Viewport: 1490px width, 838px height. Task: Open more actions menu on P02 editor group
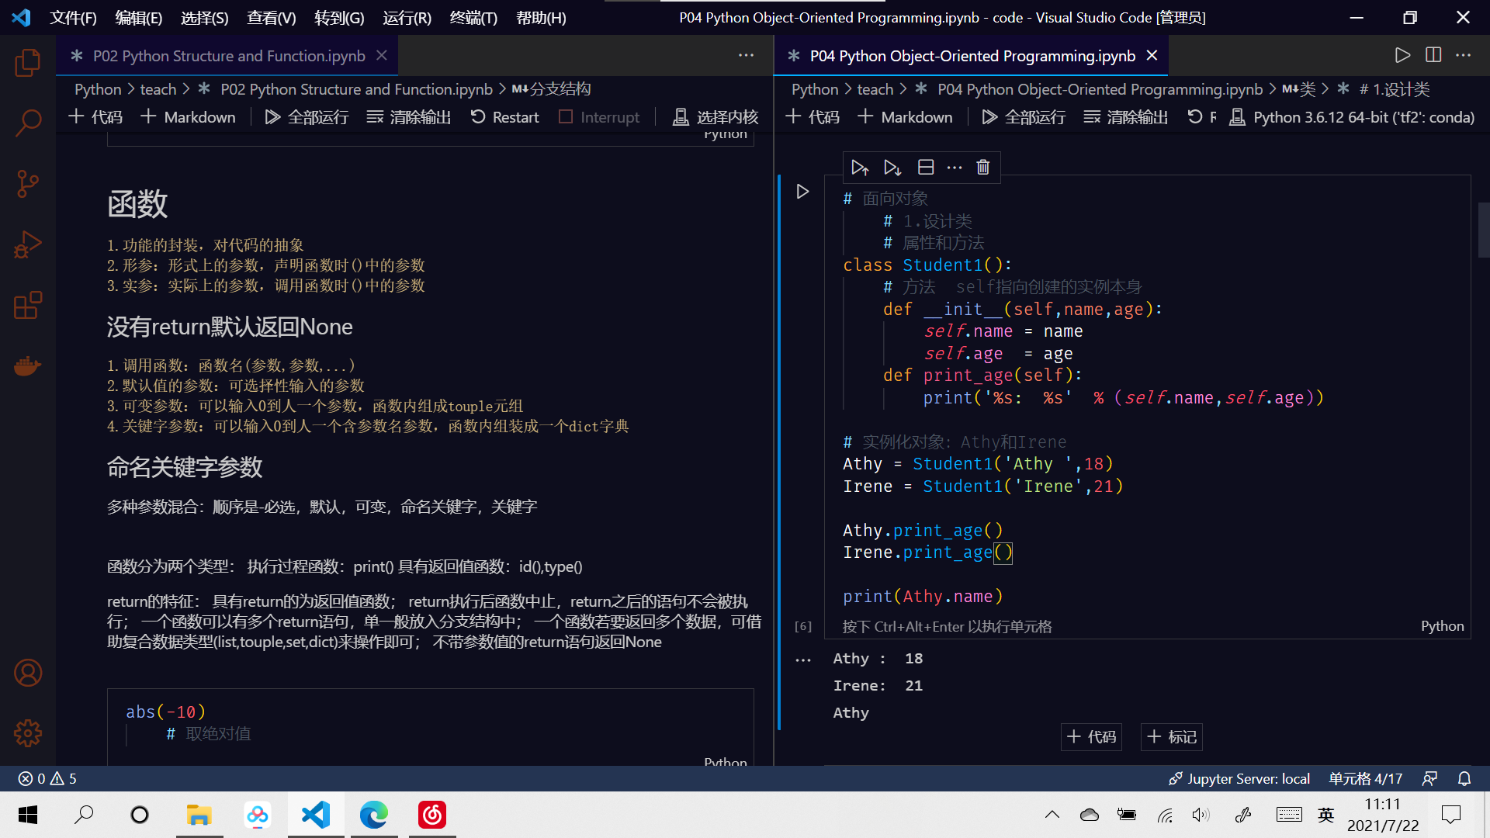[x=746, y=55]
